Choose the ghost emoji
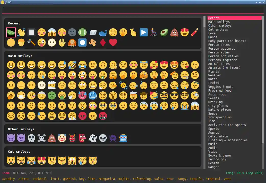266x183 pixels. pyautogui.click(x=93, y=138)
